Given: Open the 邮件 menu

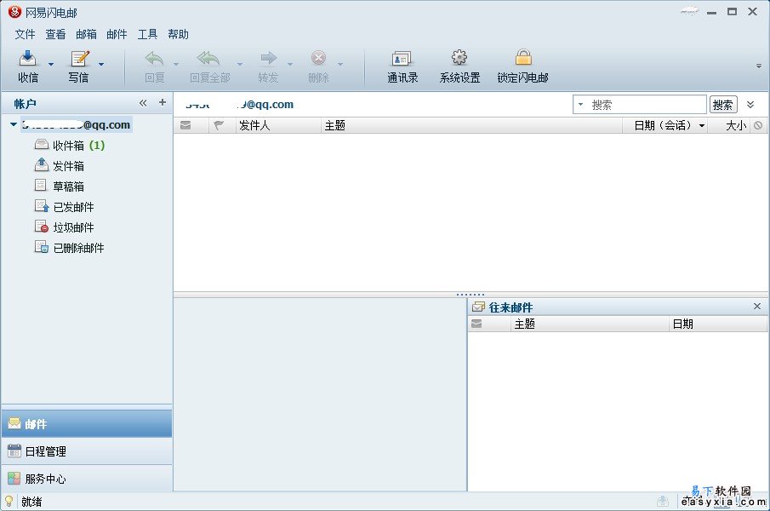Looking at the screenshot, I should 117,34.
